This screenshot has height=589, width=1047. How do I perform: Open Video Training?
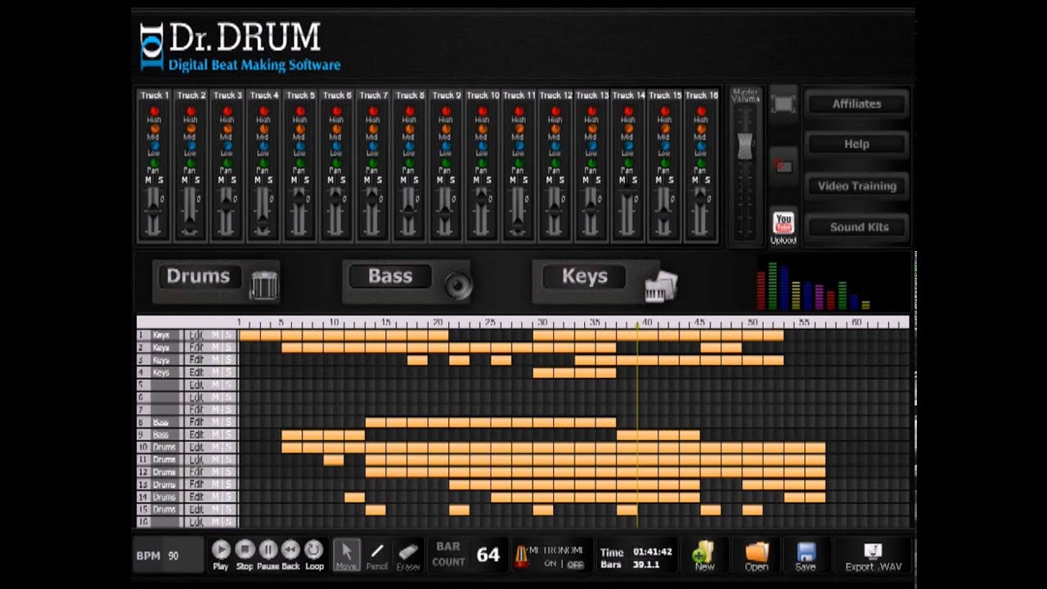[856, 186]
